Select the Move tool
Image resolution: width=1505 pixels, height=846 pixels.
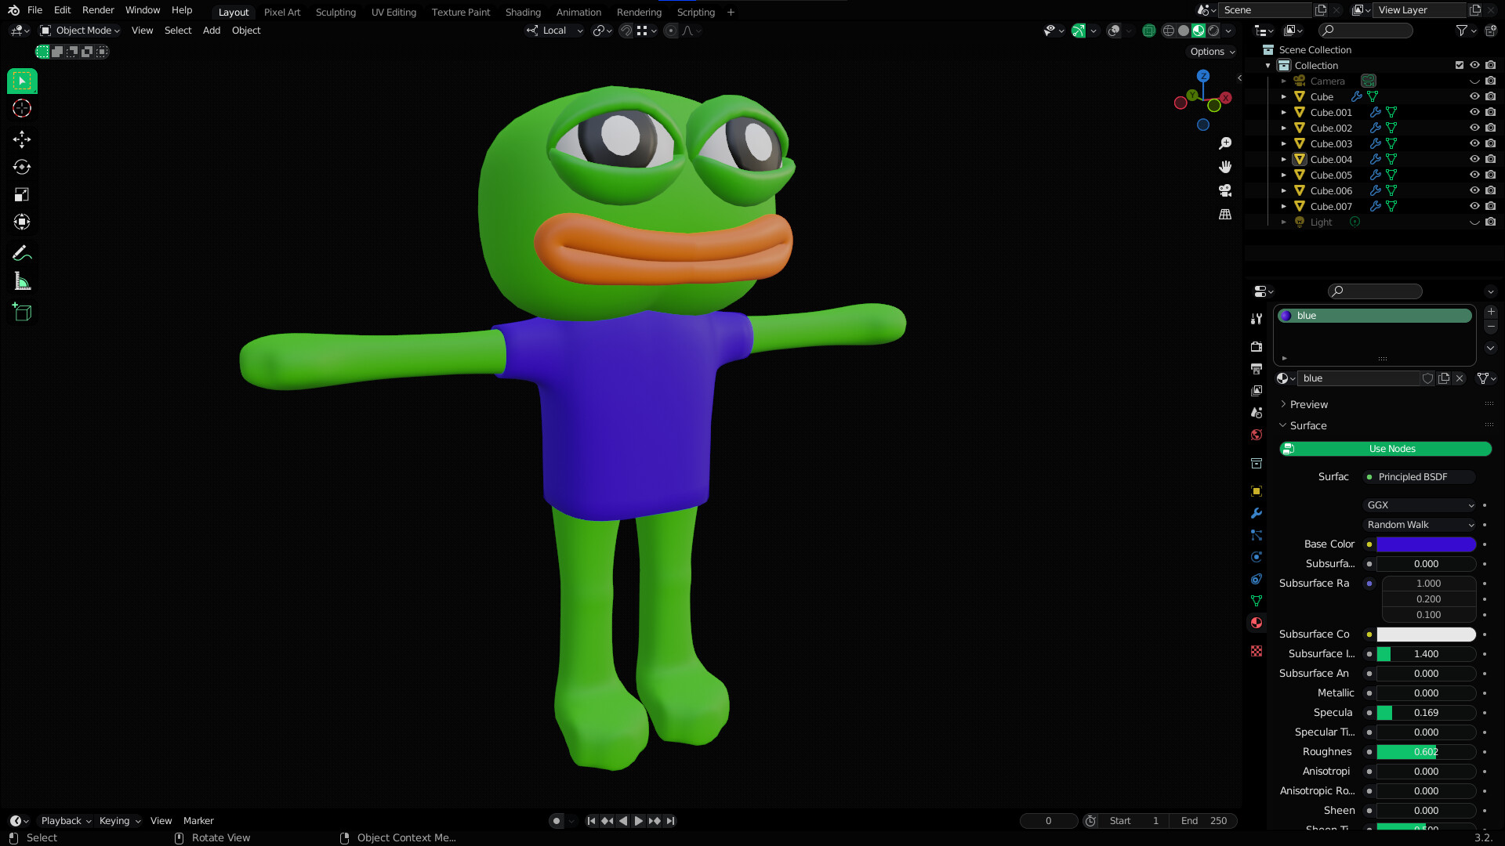(x=21, y=139)
